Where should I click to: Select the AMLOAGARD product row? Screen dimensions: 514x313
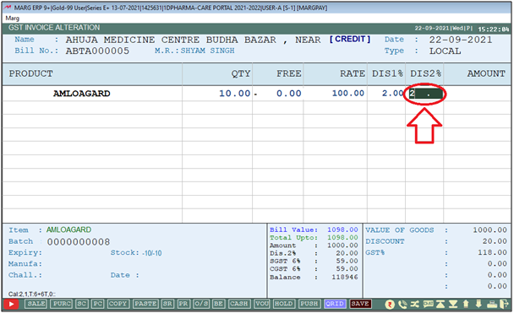(x=256, y=94)
